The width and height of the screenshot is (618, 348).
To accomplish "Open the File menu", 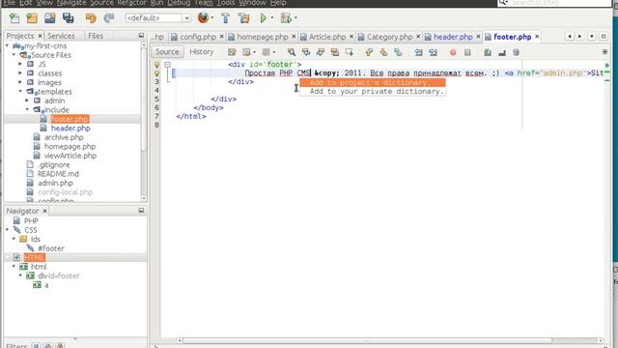I will point(10,3).
